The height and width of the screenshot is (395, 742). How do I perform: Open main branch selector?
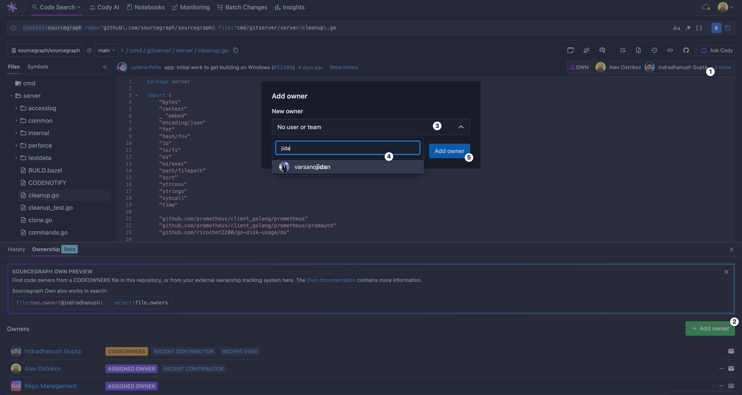106,50
